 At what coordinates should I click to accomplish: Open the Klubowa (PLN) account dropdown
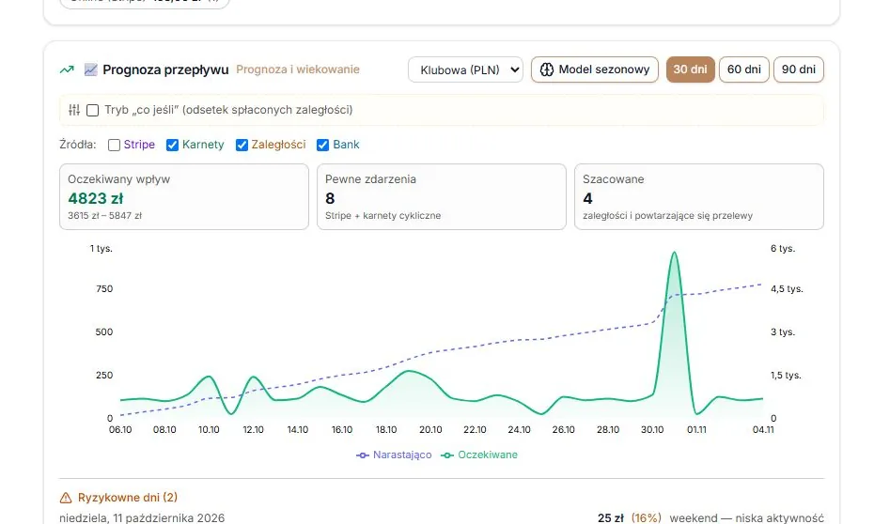coord(465,69)
